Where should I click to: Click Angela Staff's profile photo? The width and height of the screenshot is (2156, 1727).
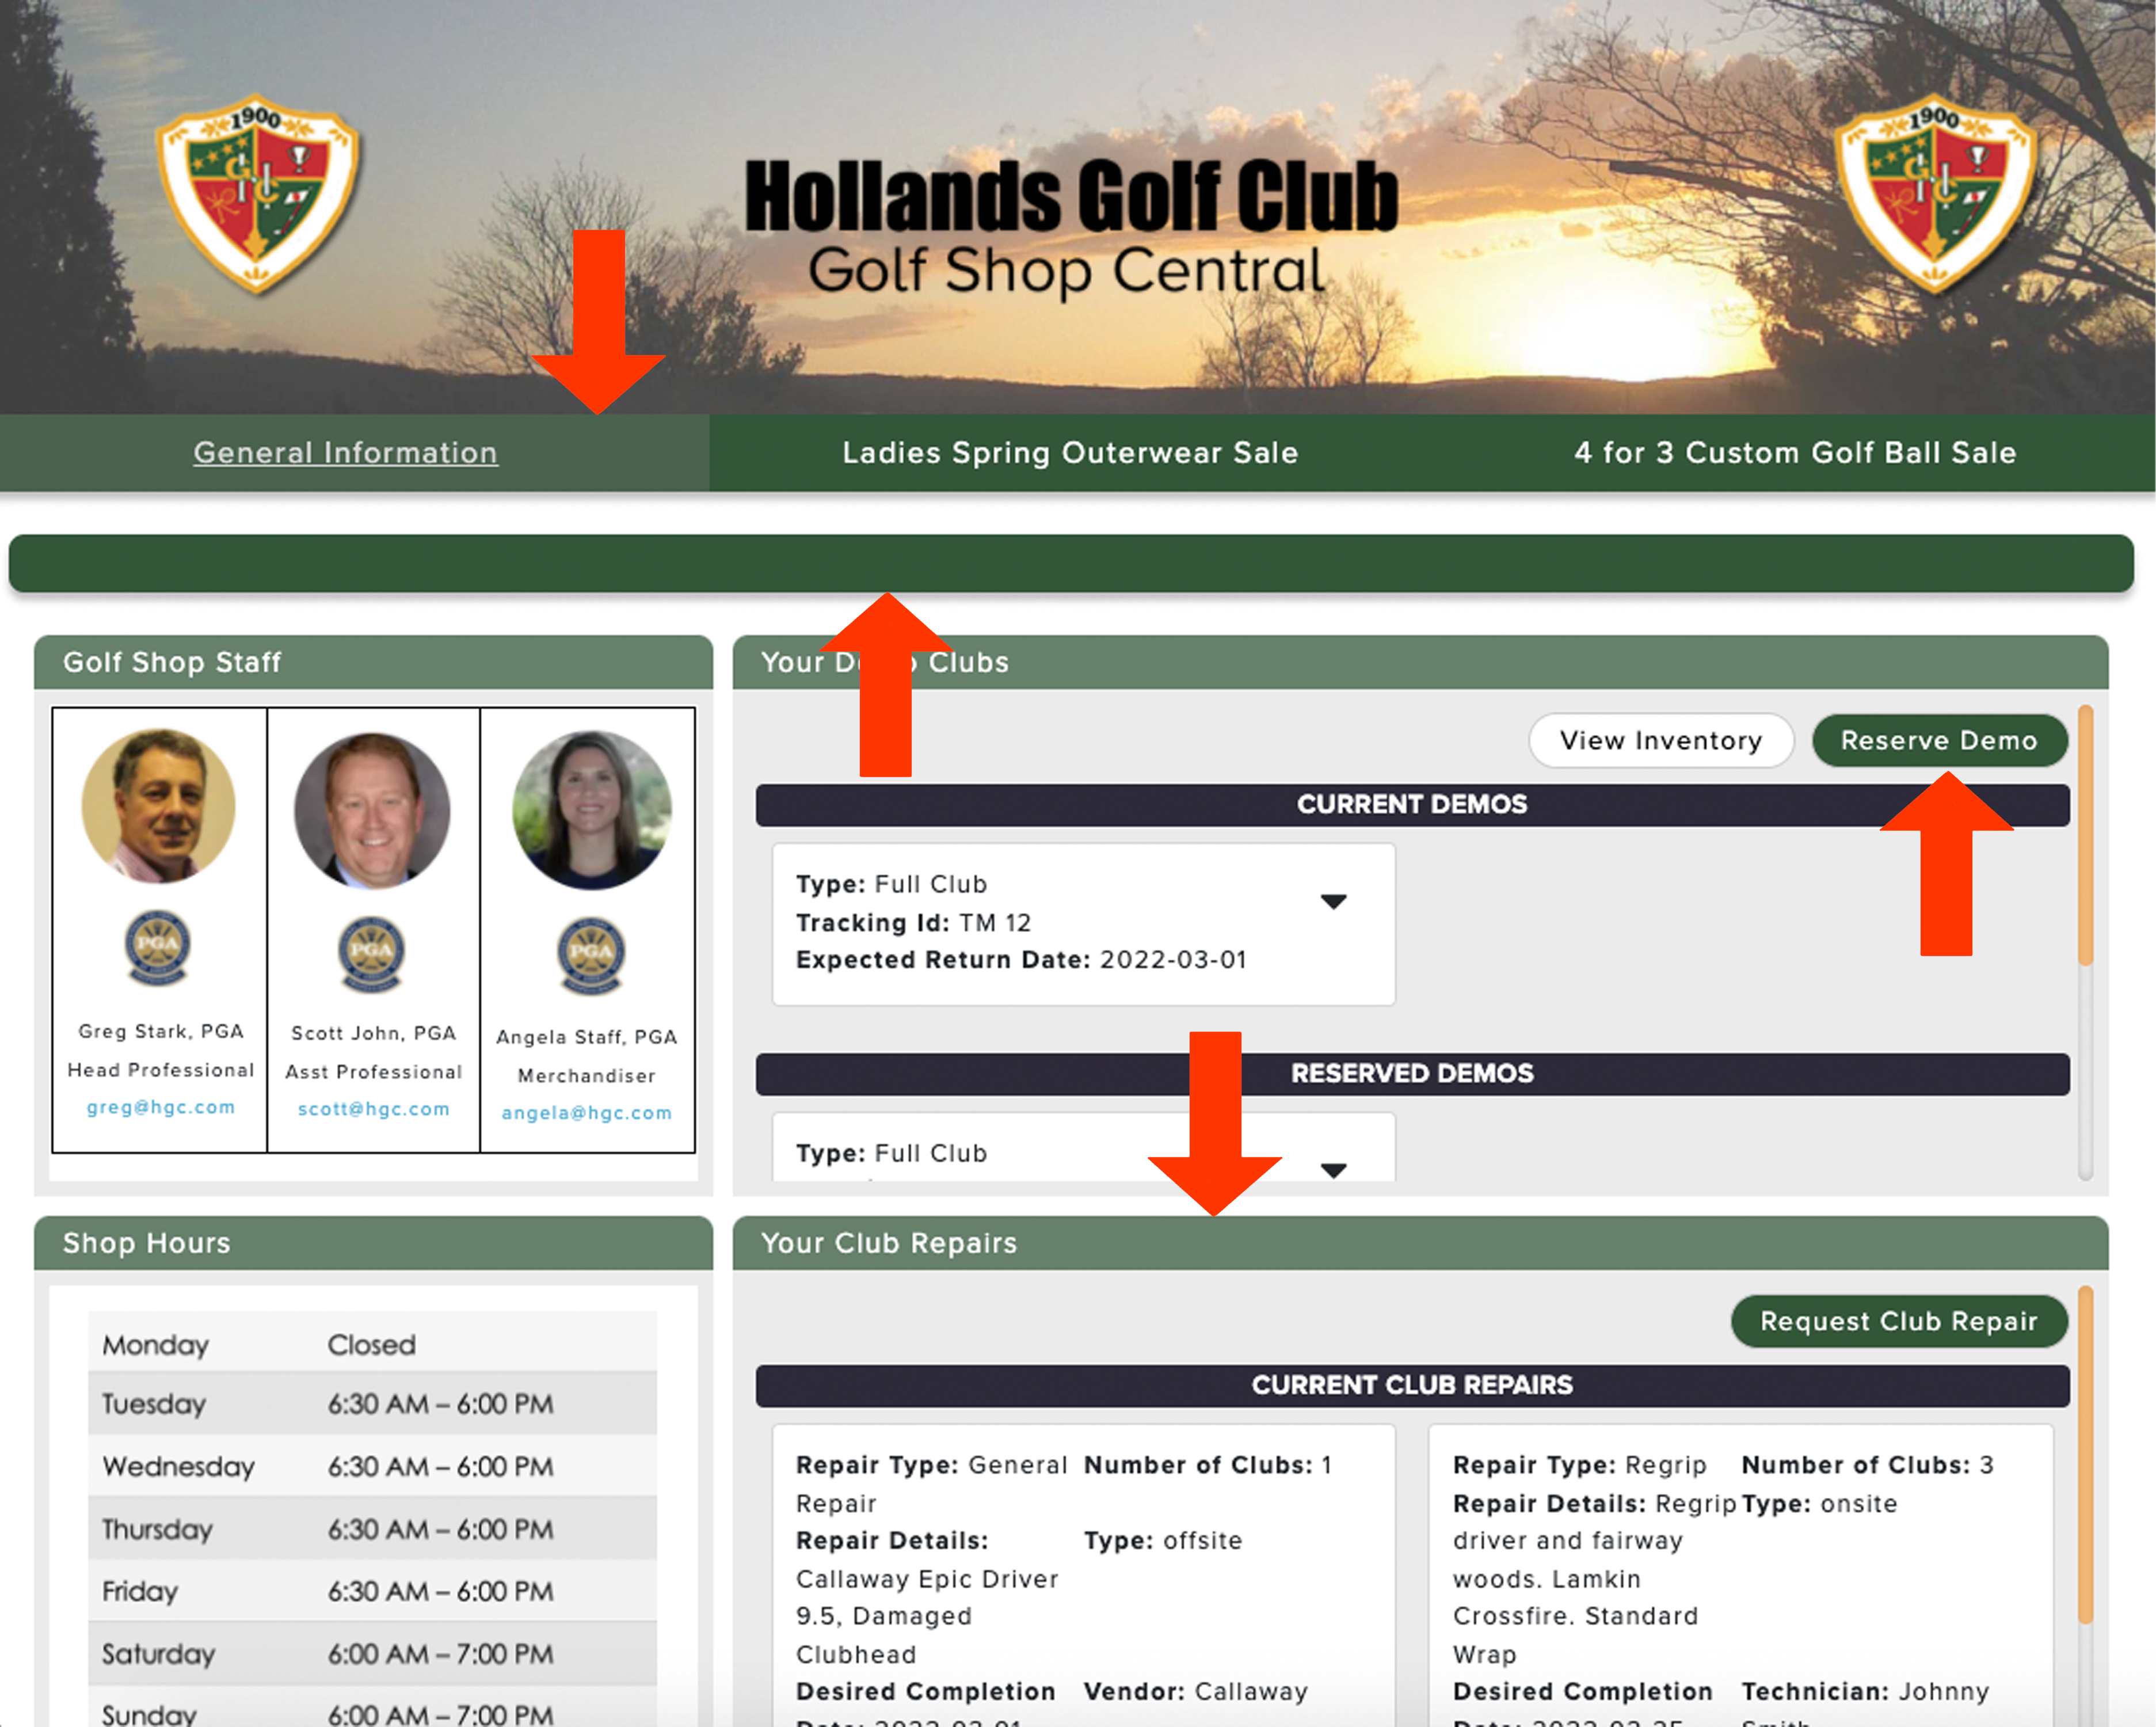pyautogui.click(x=591, y=809)
